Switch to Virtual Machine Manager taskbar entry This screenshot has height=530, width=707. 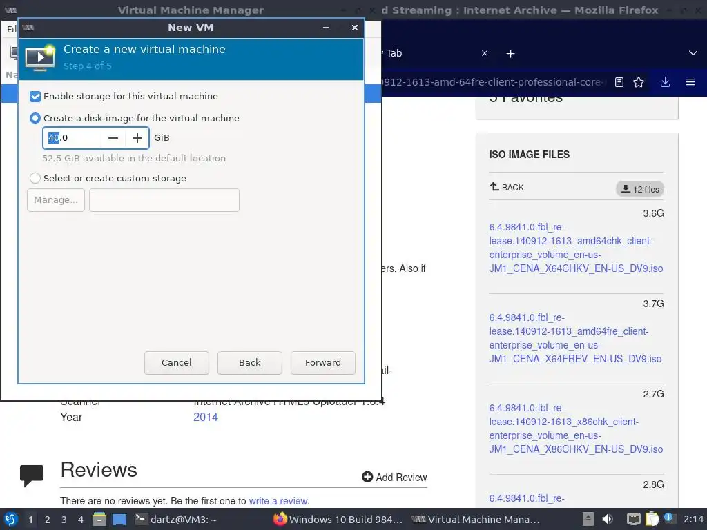[476, 520]
